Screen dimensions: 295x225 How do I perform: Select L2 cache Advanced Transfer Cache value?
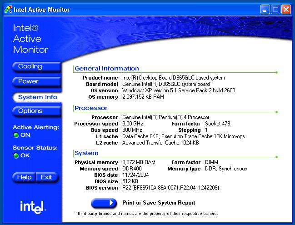(160, 143)
